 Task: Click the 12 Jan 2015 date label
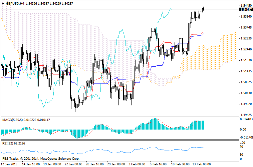[x=9, y=164]
